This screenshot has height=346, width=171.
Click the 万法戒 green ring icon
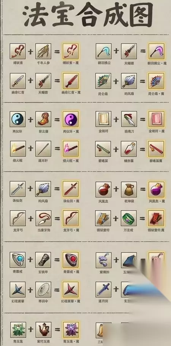(x=129, y=218)
